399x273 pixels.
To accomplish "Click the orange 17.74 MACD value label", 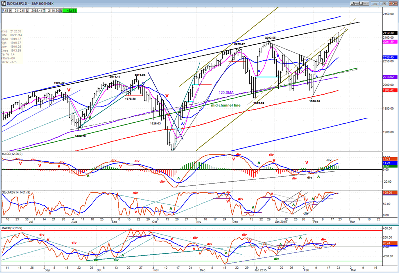I will click(390, 159).
